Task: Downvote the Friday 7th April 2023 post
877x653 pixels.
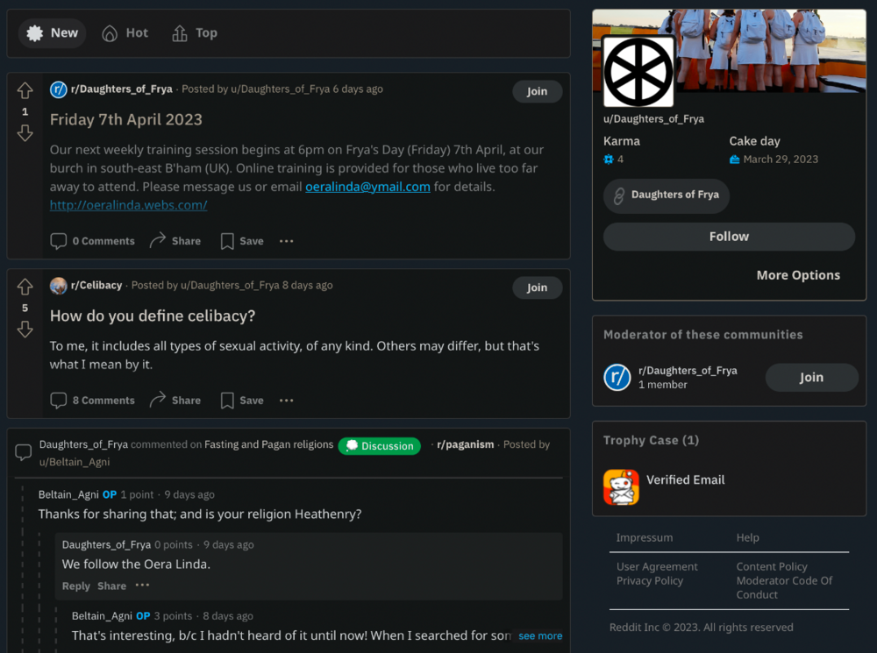Action: (x=25, y=133)
